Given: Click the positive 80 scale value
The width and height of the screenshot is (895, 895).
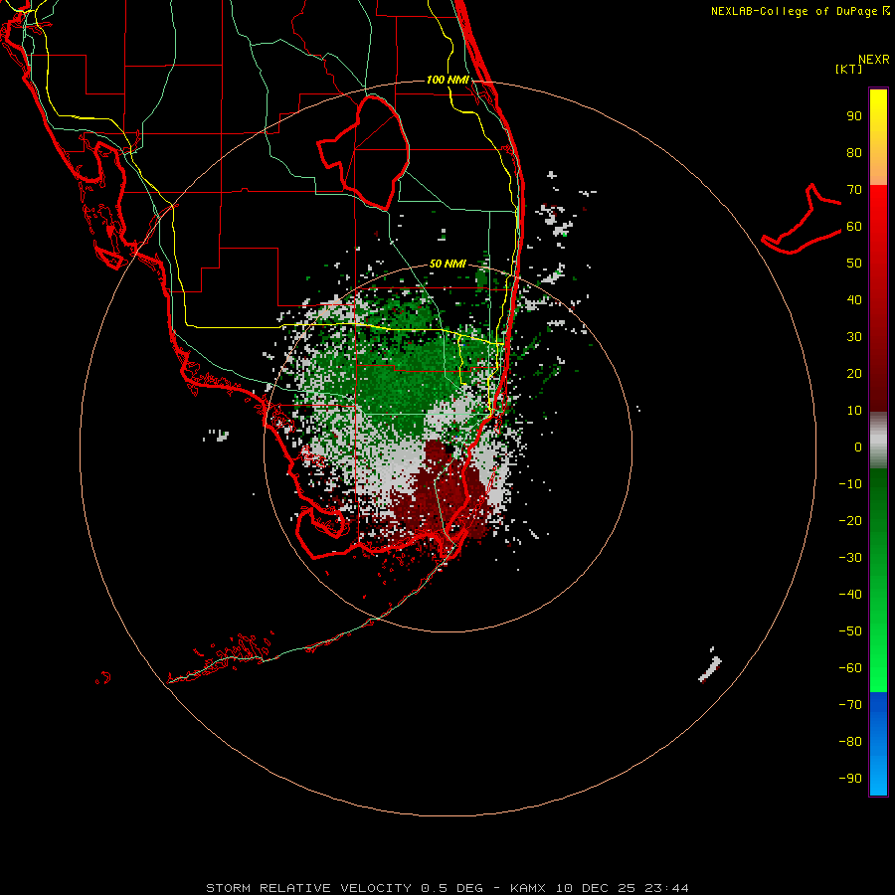Looking at the screenshot, I should click(x=854, y=152).
